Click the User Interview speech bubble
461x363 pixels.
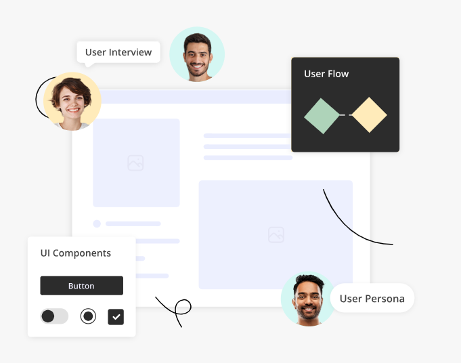(x=118, y=52)
